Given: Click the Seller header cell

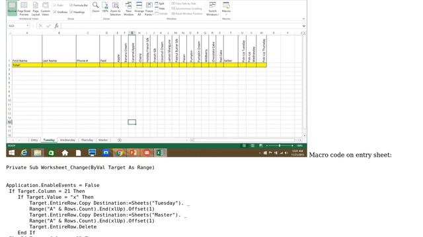Looking at the screenshot, I should tap(231, 49).
